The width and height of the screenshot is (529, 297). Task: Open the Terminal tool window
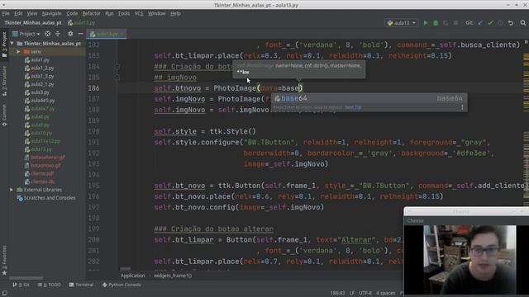(81, 285)
